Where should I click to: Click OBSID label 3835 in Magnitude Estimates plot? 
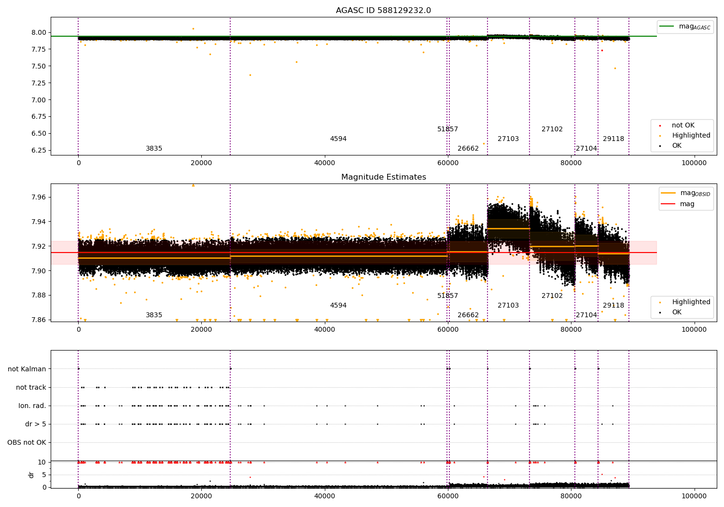coord(154,315)
